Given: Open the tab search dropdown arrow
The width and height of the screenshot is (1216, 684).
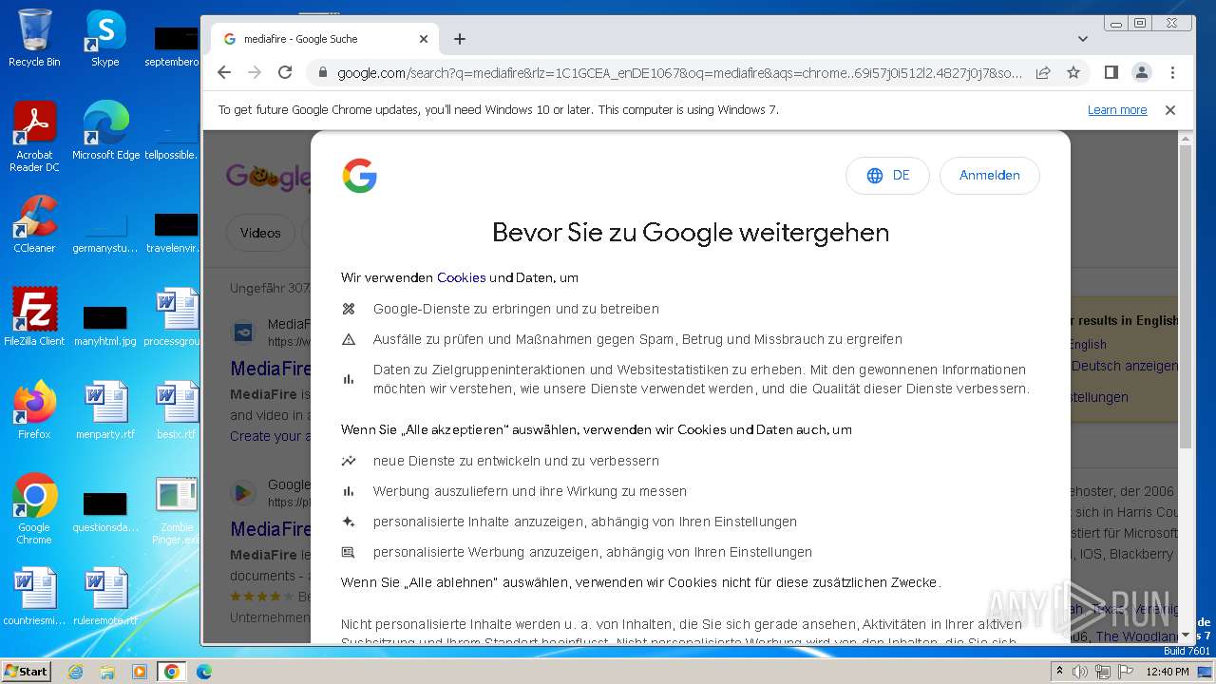Looking at the screenshot, I should 1083,39.
